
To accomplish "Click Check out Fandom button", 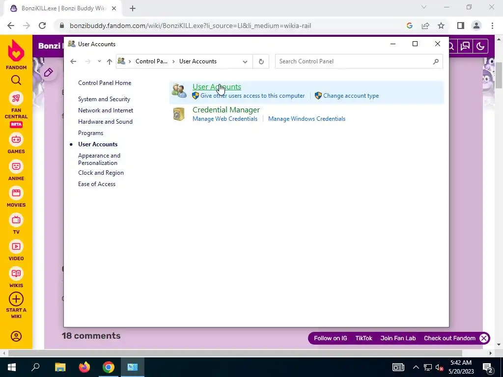I will click(450, 338).
